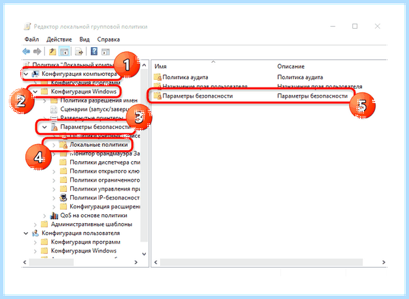Expand QoS на основе политики arrow
This screenshot has height=299, width=409.
click(x=44, y=216)
